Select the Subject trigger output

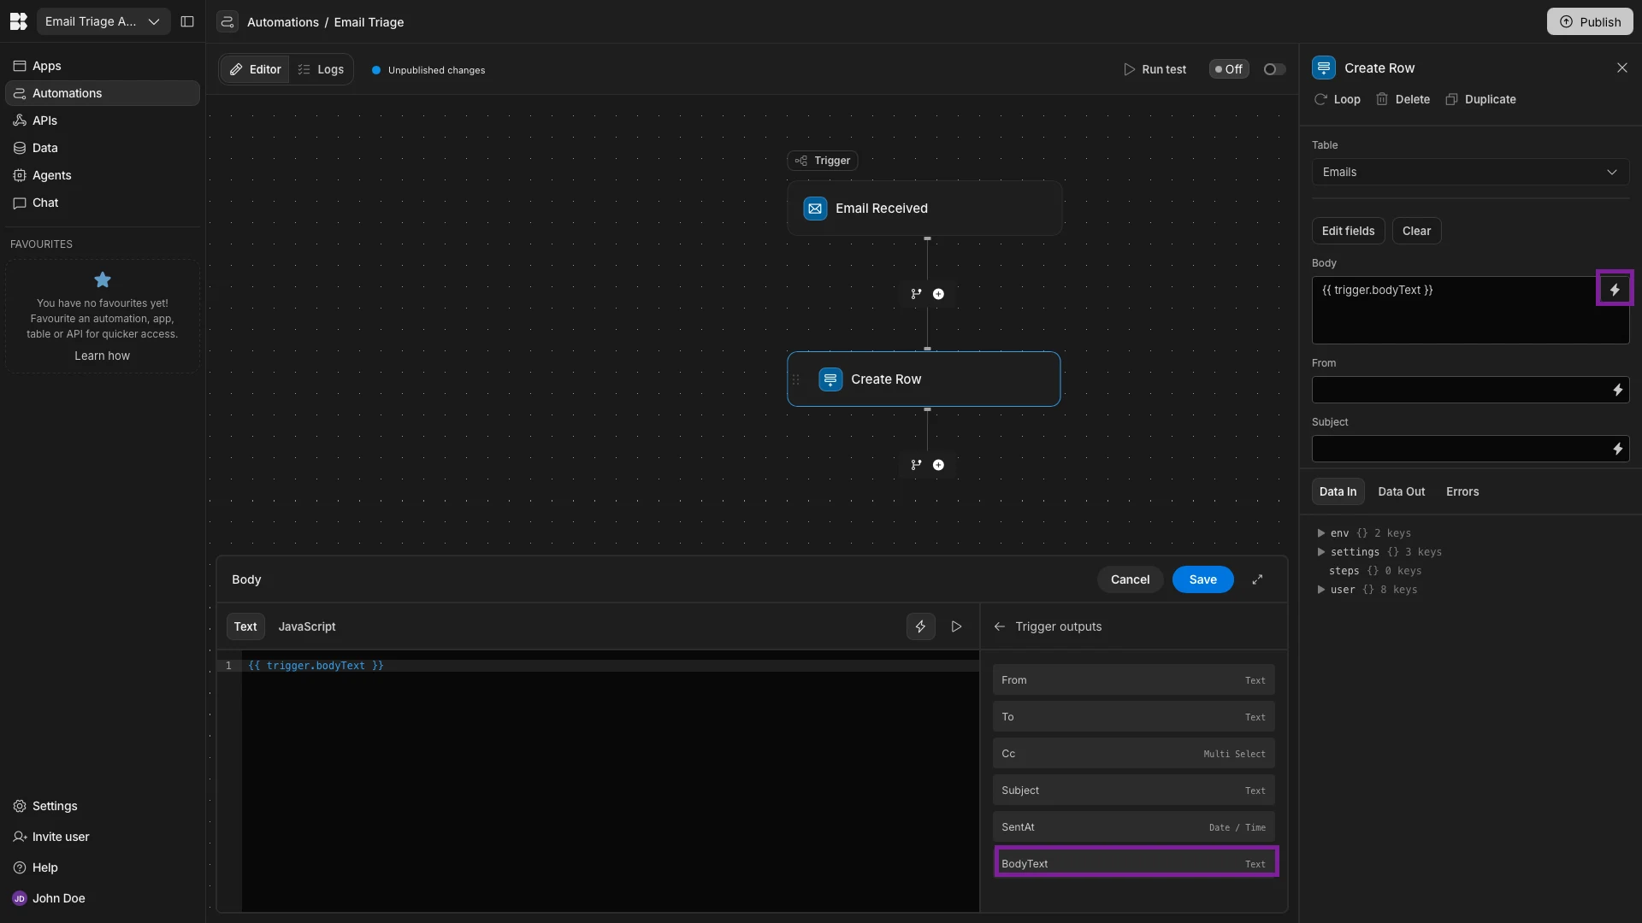[1133, 791]
